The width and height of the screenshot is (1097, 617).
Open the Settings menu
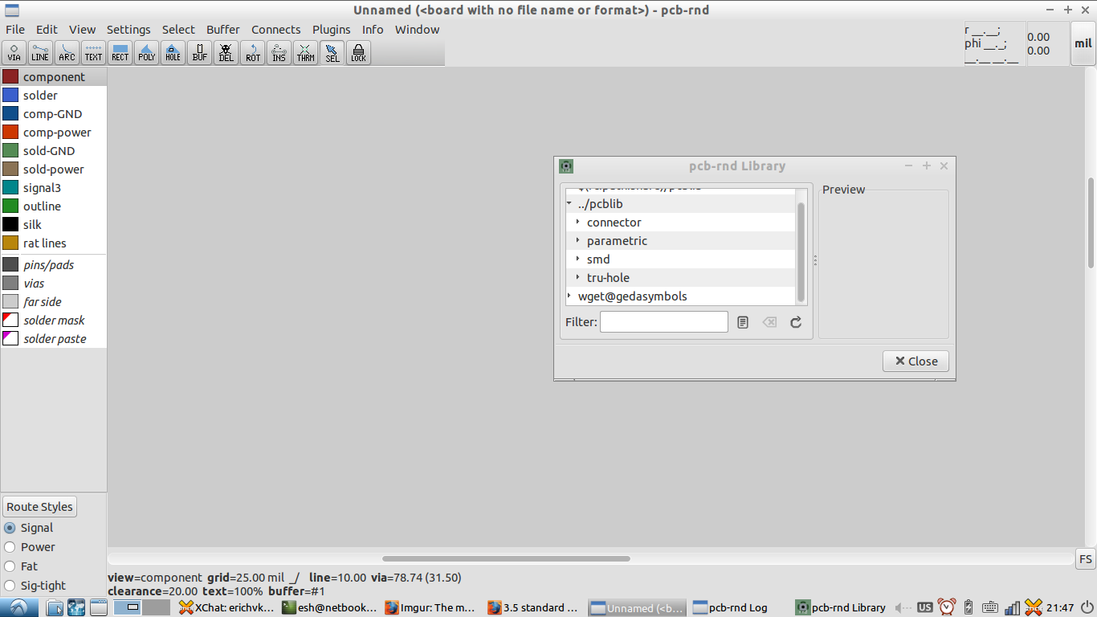click(x=128, y=30)
